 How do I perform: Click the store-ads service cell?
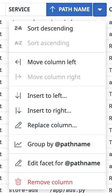[24, 190]
